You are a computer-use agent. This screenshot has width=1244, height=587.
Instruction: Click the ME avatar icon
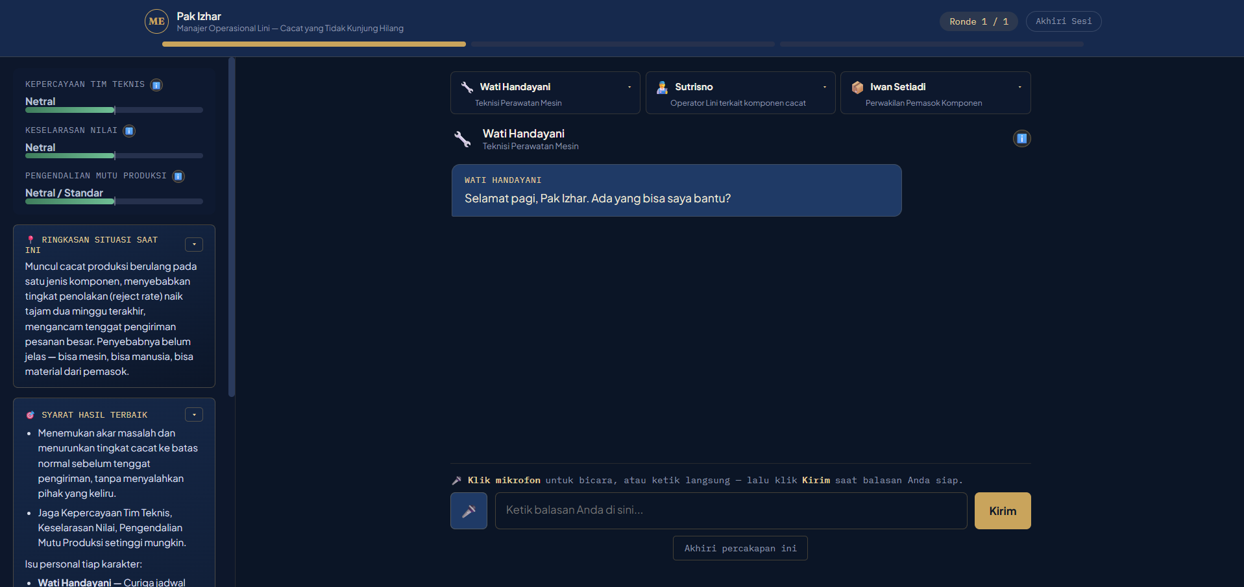click(x=156, y=21)
